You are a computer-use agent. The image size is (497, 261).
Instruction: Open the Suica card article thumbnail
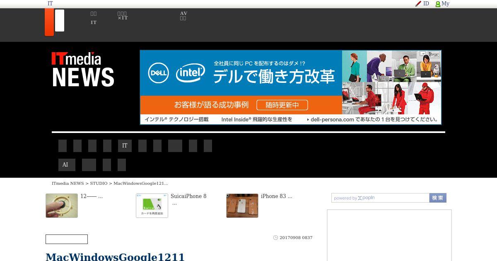pos(152,205)
